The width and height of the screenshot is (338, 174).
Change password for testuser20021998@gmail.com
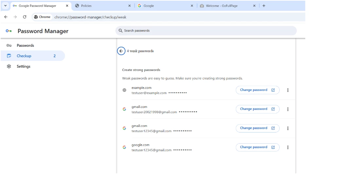(258, 109)
